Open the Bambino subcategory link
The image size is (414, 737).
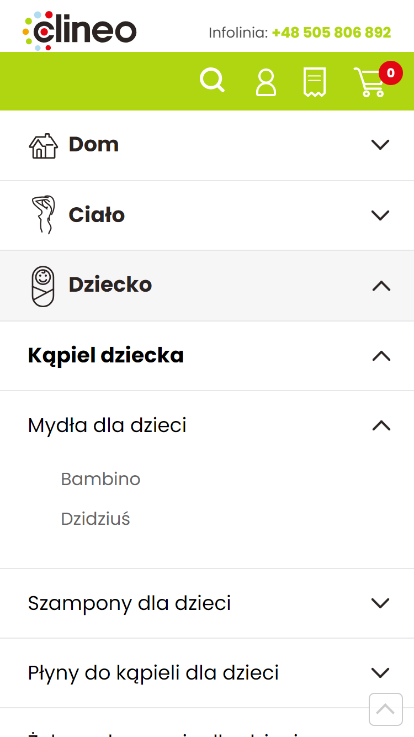[100, 478]
